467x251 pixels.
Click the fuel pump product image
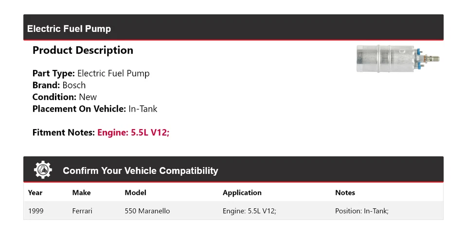[x=398, y=59]
